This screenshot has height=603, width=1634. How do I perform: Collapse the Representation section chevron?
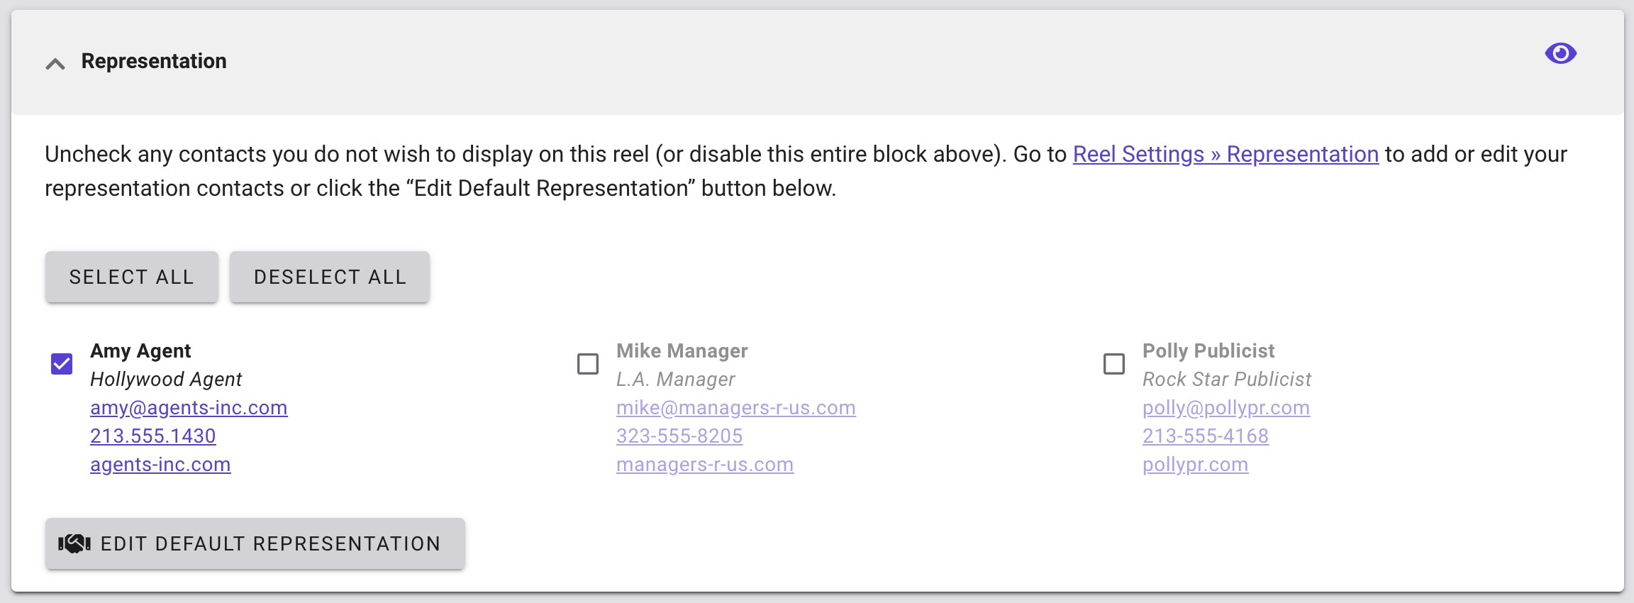point(55,64)
